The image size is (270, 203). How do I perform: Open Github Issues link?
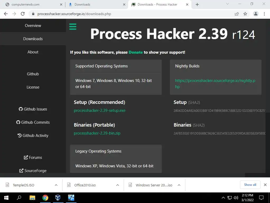(x=33, y=109)
